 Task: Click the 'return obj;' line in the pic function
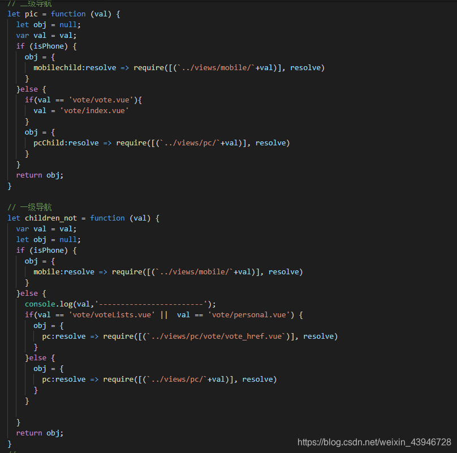click(40, 175)
